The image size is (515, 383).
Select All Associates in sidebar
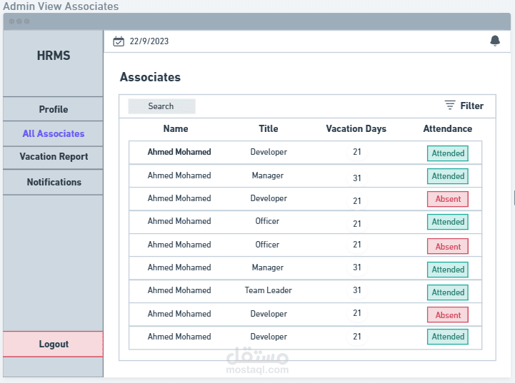pos(54,133)
